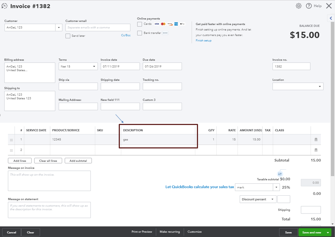The image size is (335, 237).
Task: Click the swap tax/discount order icon
Action: click(x=280, y=174)
